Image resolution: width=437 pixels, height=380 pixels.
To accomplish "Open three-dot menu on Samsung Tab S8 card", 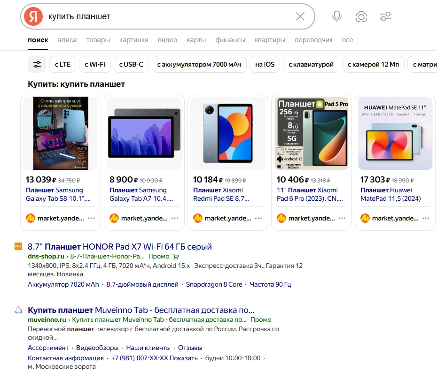I will pos(91,218).
